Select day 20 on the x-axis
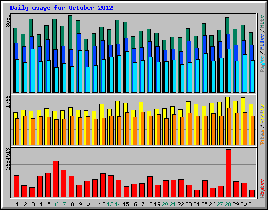 click(165, 204)
